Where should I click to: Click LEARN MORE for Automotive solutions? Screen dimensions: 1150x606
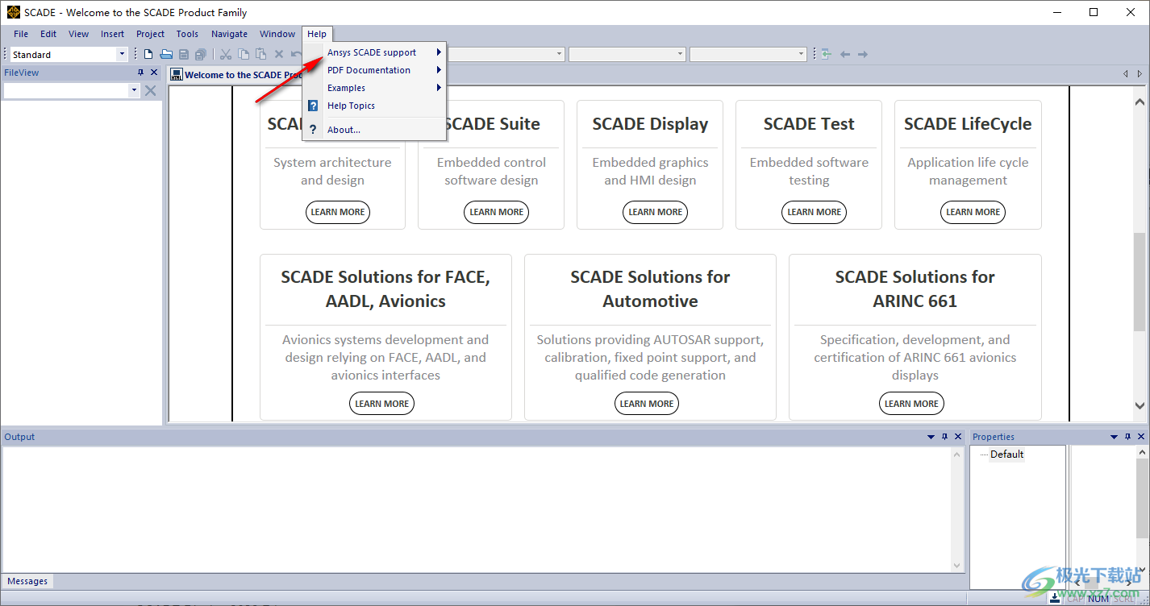pyautogui.click(x=646, y=404)
